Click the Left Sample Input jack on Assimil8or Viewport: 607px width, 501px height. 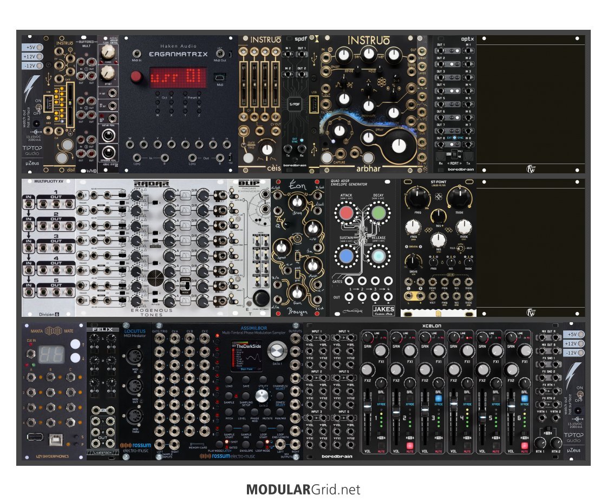click(160, 444)
